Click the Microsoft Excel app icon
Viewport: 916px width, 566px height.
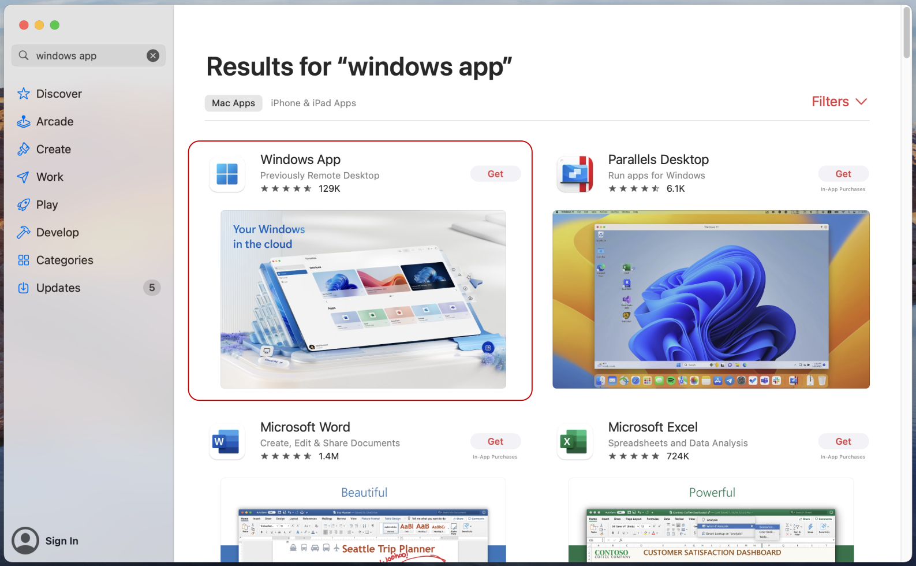575,442
